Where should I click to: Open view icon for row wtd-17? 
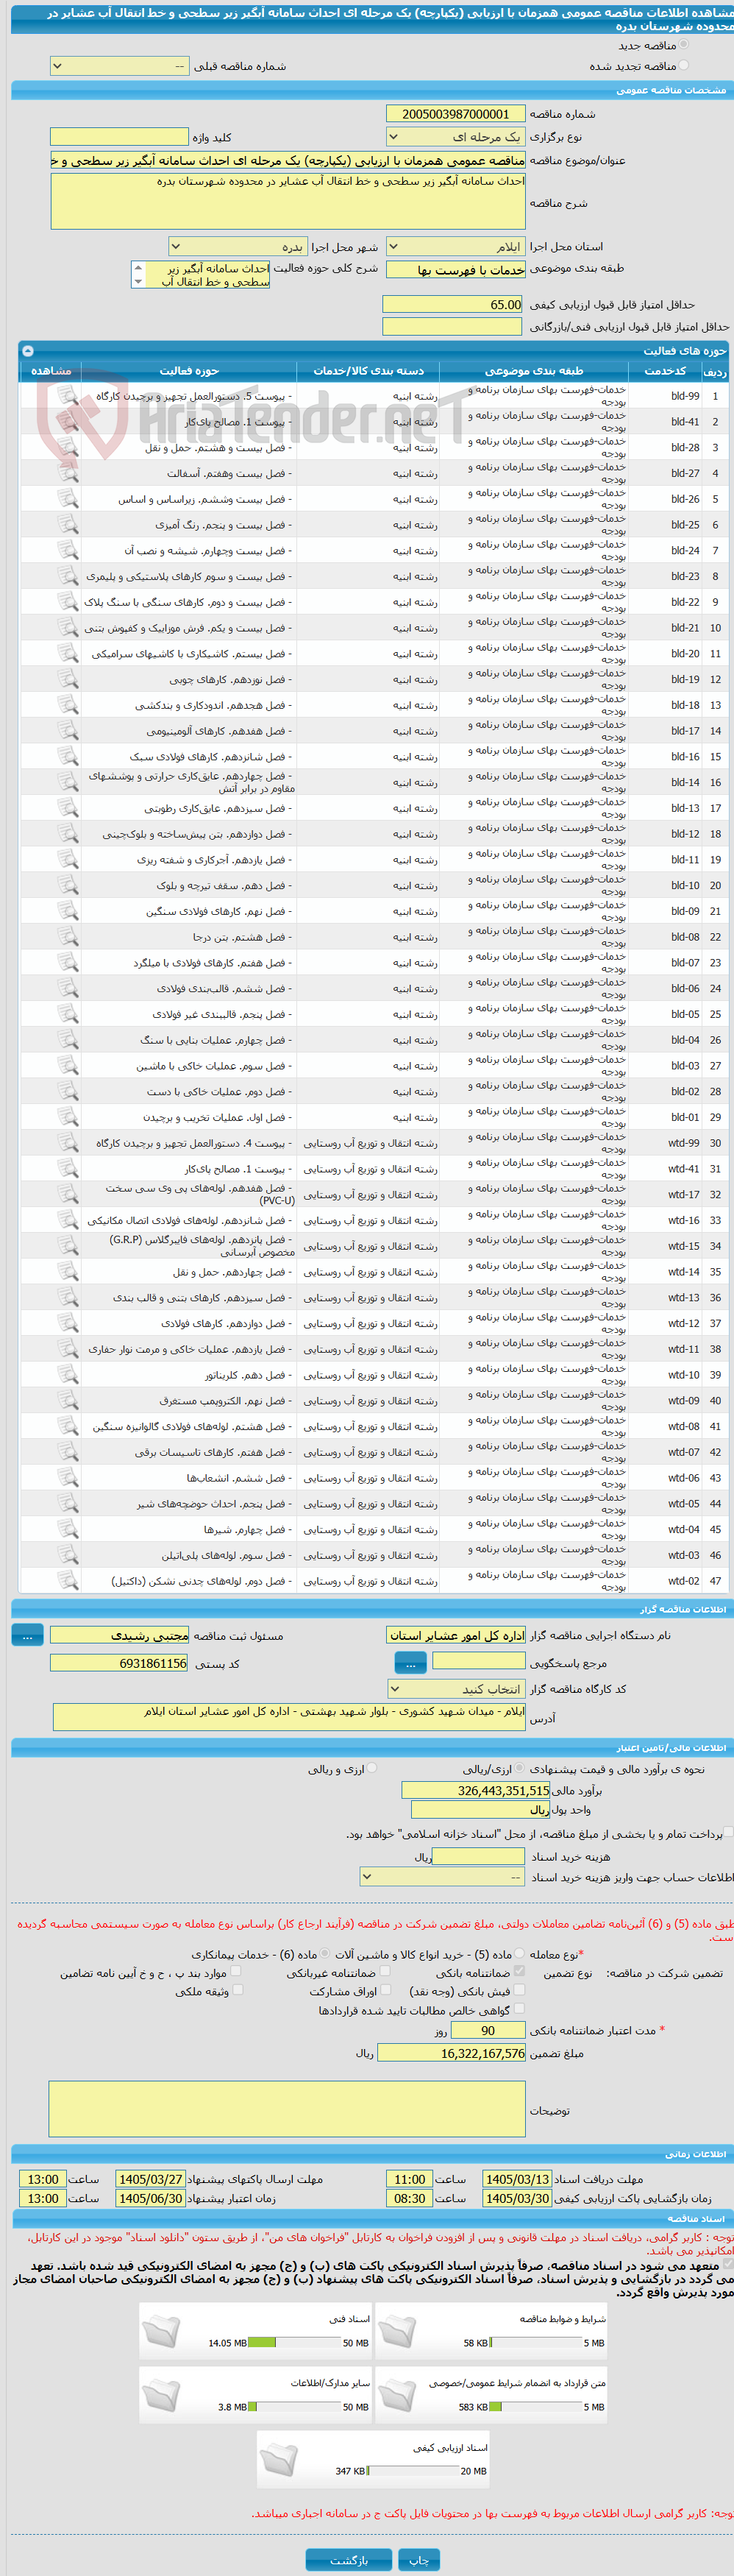coord(67,1195)
